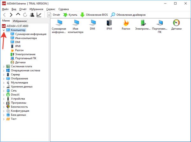The width and height of the screenshot is (191, 142).
Task: Open Портативн... ПК laptop icon in right pane
Action: tap(159, 26)
